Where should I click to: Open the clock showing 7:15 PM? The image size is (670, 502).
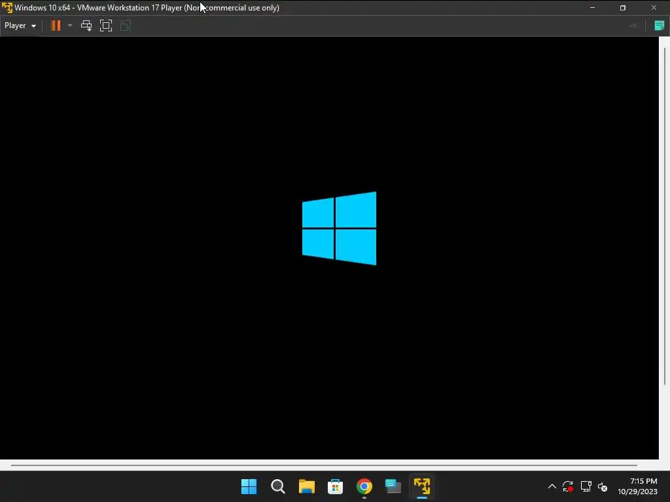click(x=637, y=486)
